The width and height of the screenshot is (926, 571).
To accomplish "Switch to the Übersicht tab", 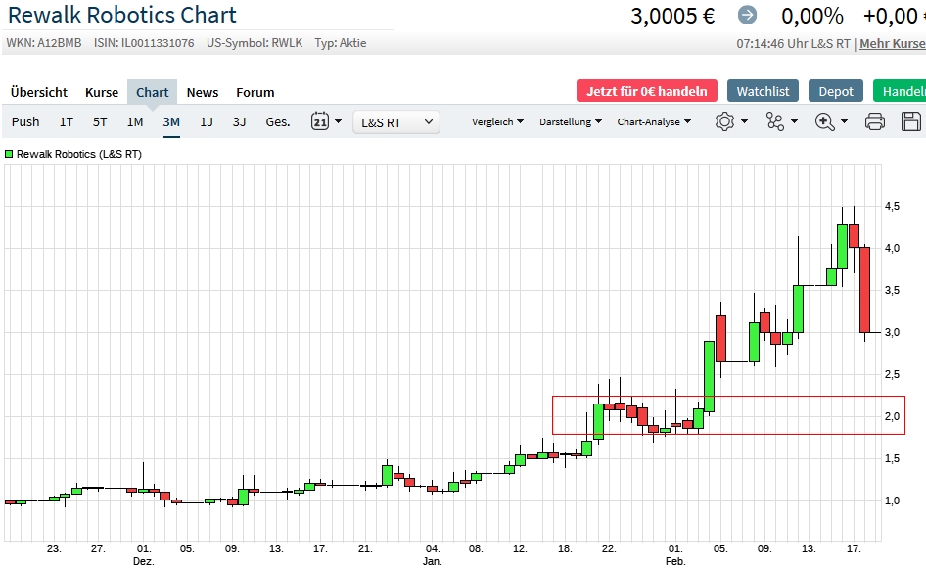I will [x=39, y=92].
